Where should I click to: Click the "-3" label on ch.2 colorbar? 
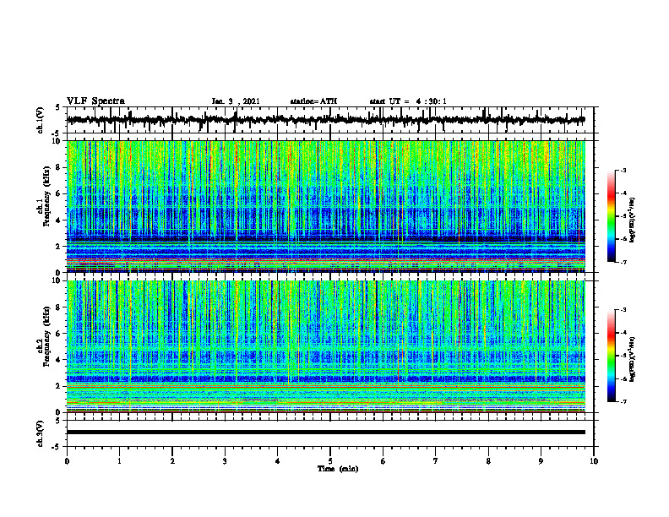[x=623, y=310]
